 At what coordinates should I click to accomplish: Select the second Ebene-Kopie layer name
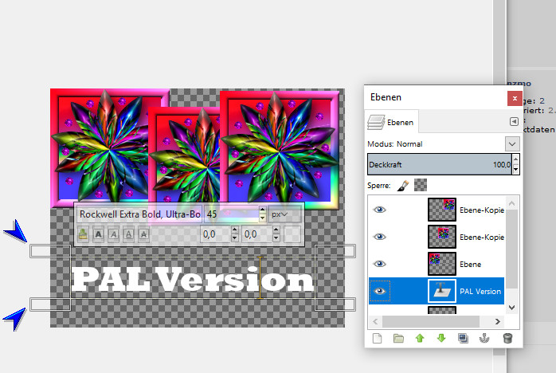482,237
